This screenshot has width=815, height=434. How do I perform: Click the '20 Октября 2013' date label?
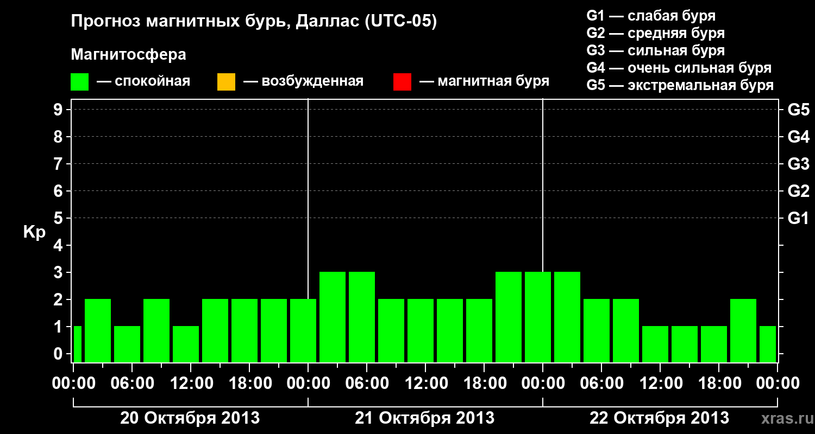190,418
